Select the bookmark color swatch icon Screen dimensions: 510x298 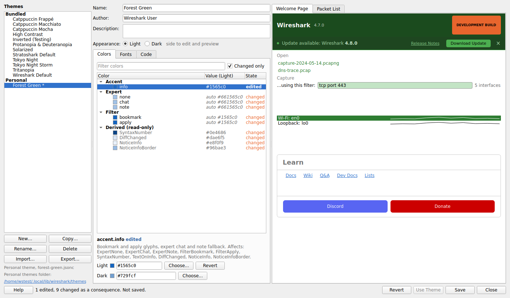(x=115, y=117)
